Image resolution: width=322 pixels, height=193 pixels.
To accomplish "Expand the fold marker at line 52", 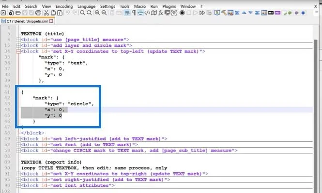I will [x=18, y=145].
